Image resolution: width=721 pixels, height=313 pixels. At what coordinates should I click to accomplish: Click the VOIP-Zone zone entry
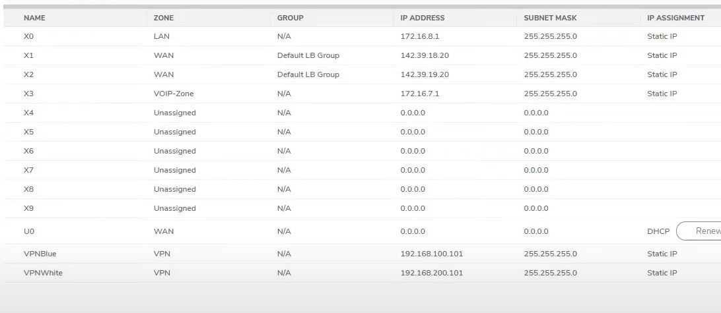174,94
